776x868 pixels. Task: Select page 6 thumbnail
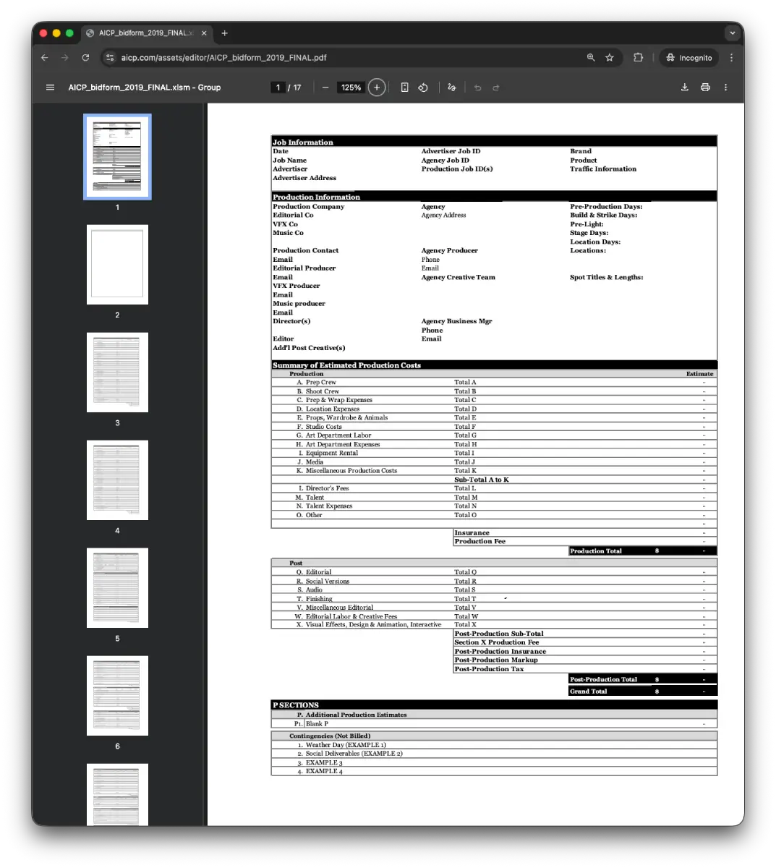tap(117, 696)
